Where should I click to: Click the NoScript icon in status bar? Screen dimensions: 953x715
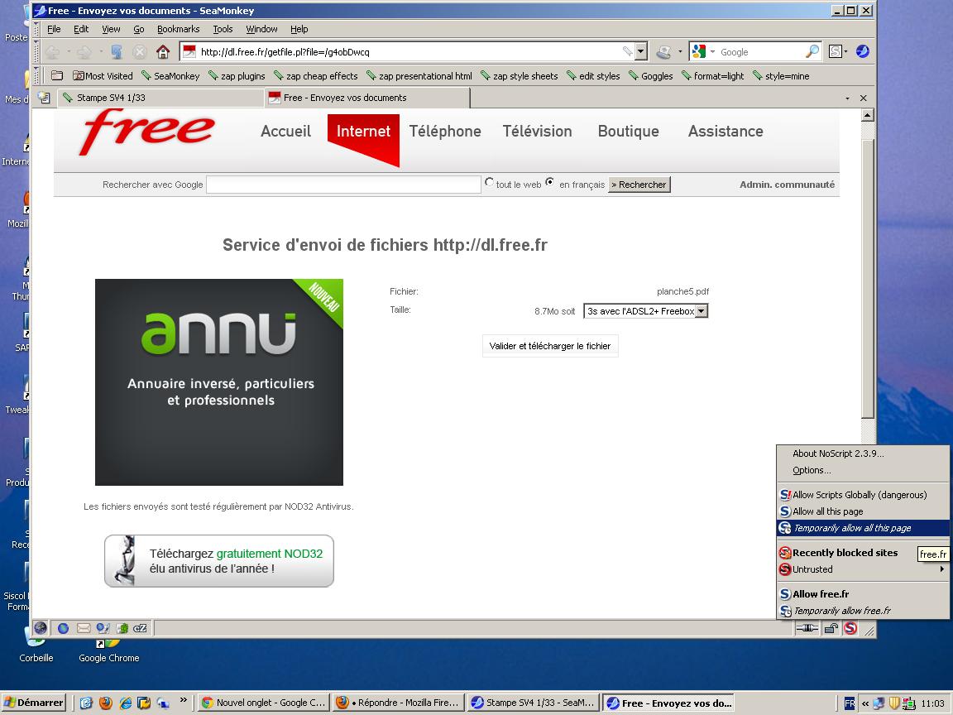pyautogui.click(x=850, y=628)
